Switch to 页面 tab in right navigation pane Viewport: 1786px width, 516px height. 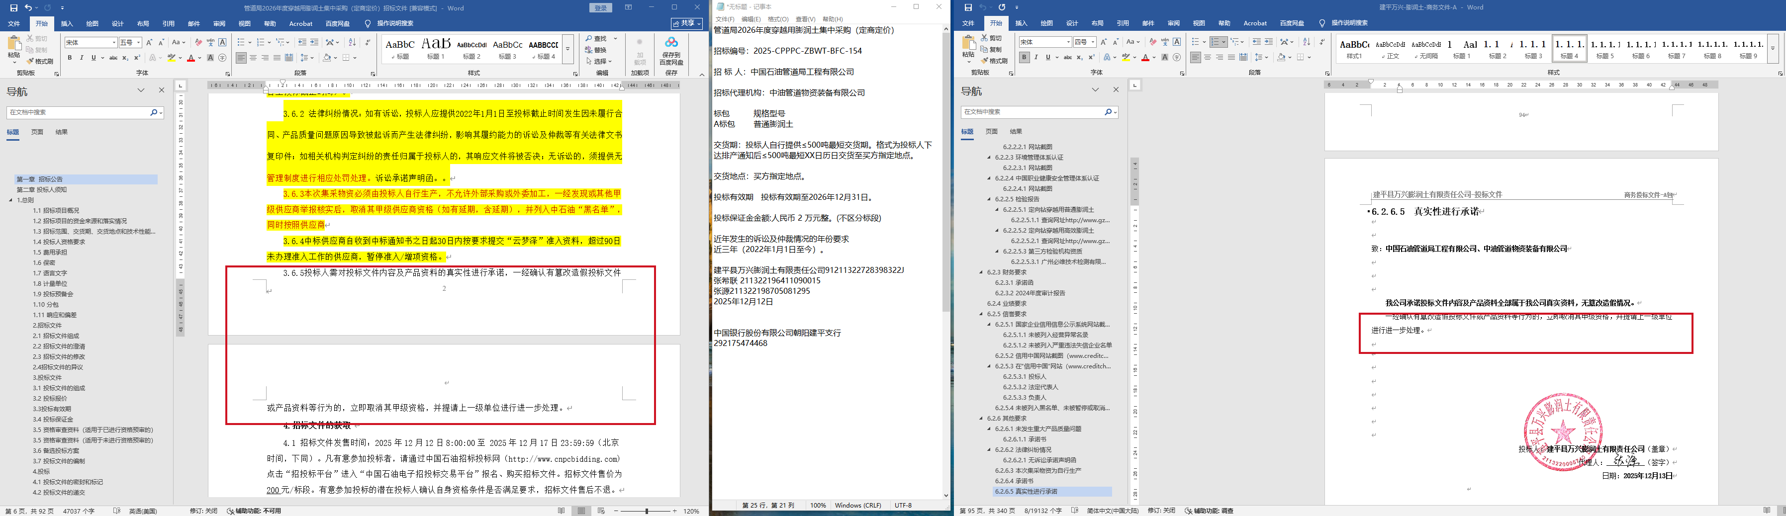point(991,132)
